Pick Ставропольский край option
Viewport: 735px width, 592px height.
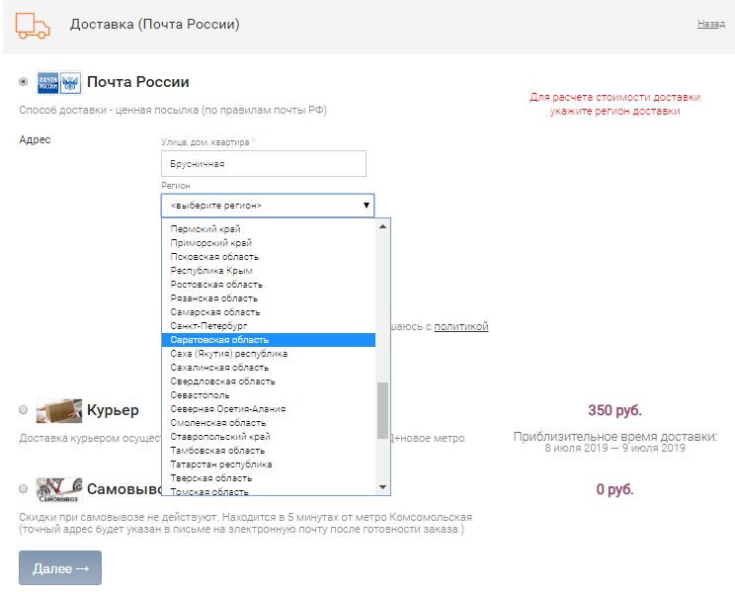click(x=268, y=437)
